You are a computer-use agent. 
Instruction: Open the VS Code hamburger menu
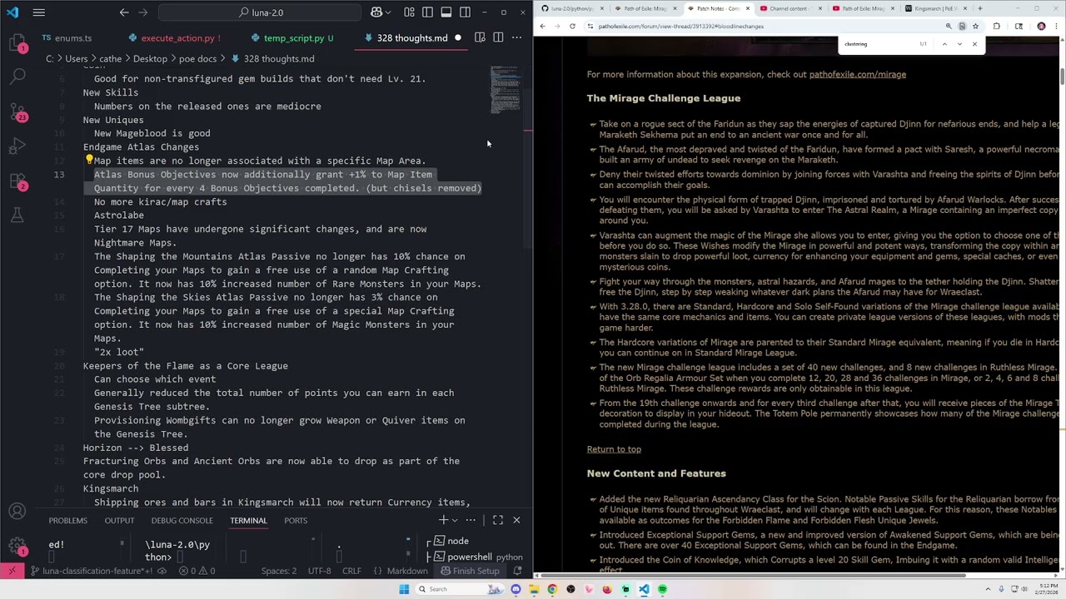39,12
